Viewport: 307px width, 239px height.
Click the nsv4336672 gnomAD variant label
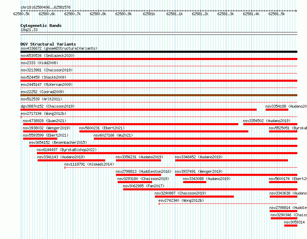pos(59,48)
